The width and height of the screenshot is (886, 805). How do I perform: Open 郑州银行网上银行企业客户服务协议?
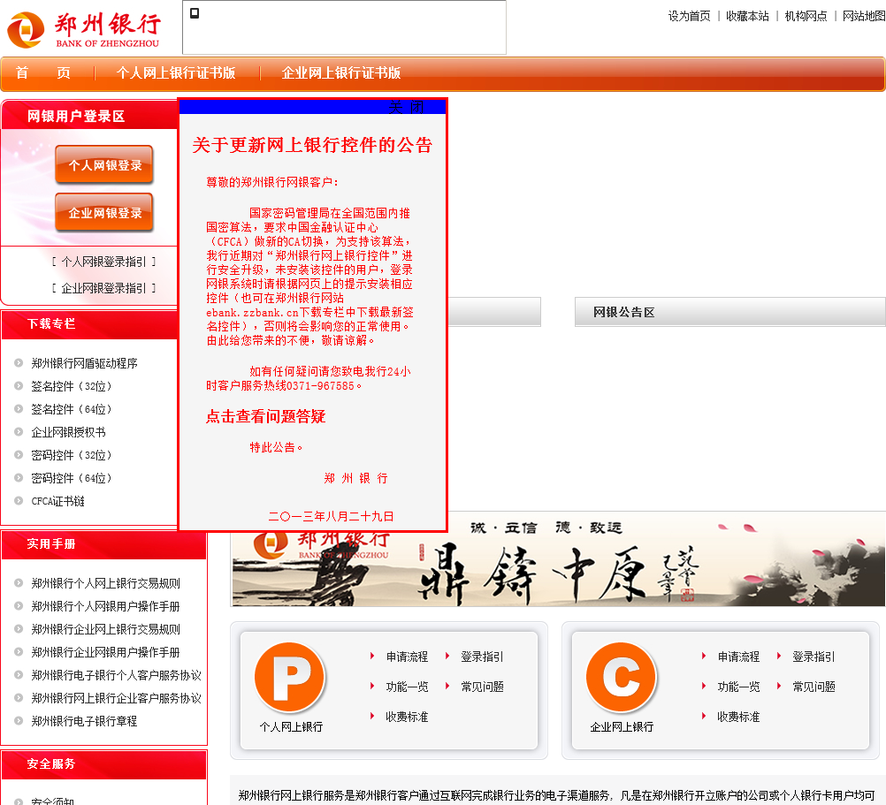[117, 698]
